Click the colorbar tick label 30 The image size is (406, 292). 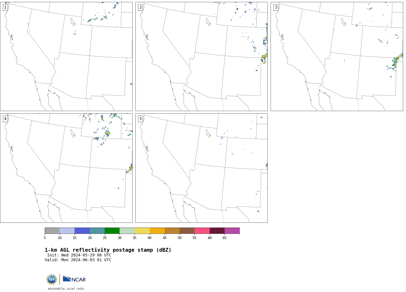point(120,238)
